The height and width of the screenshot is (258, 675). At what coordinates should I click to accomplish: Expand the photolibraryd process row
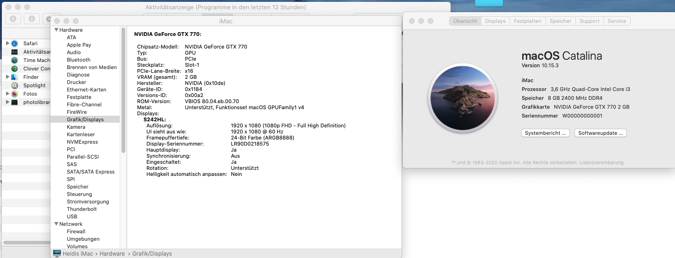click(7, 102)
